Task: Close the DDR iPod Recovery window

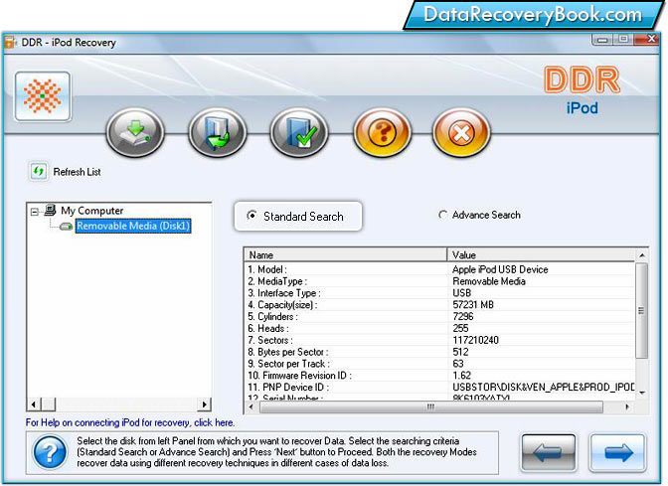Action: pyautogui.click(x=647, y=39)
